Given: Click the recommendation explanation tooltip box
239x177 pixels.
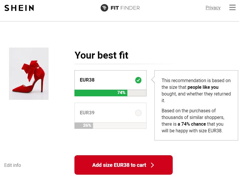Looking at the screenshot, I should click(x=196, y=105).
